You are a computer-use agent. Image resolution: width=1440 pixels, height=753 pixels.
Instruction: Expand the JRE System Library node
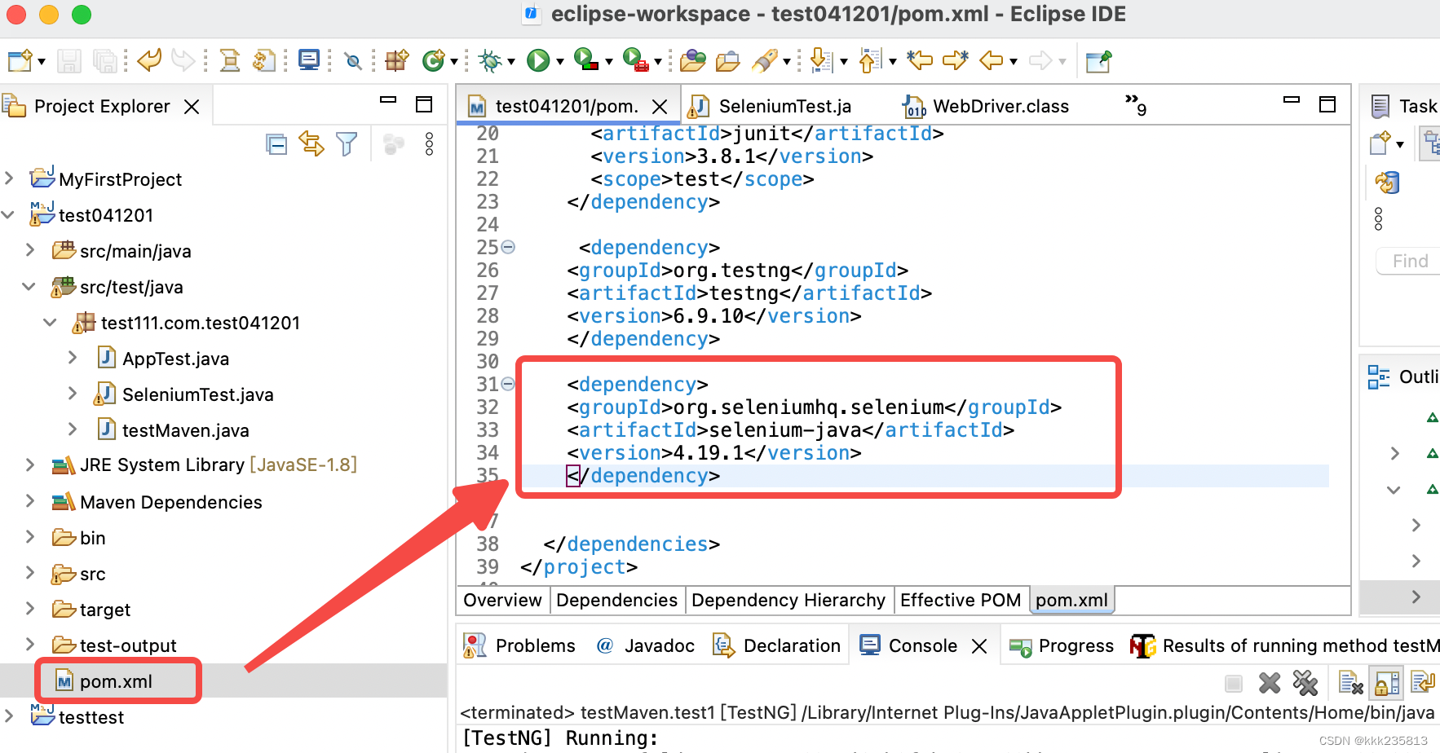coord(30,465)
